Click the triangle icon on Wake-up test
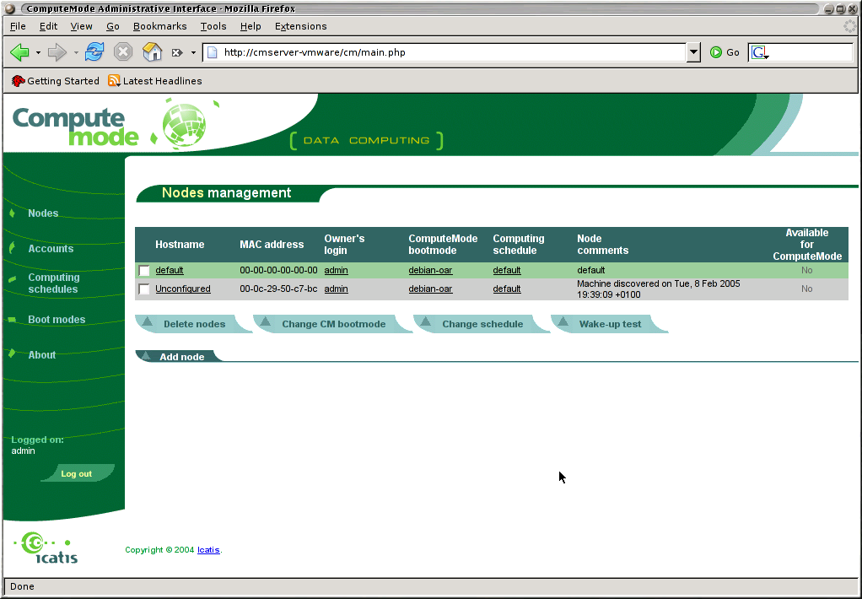The height and width of the screenshot is (599, 862). pos(563,321)
